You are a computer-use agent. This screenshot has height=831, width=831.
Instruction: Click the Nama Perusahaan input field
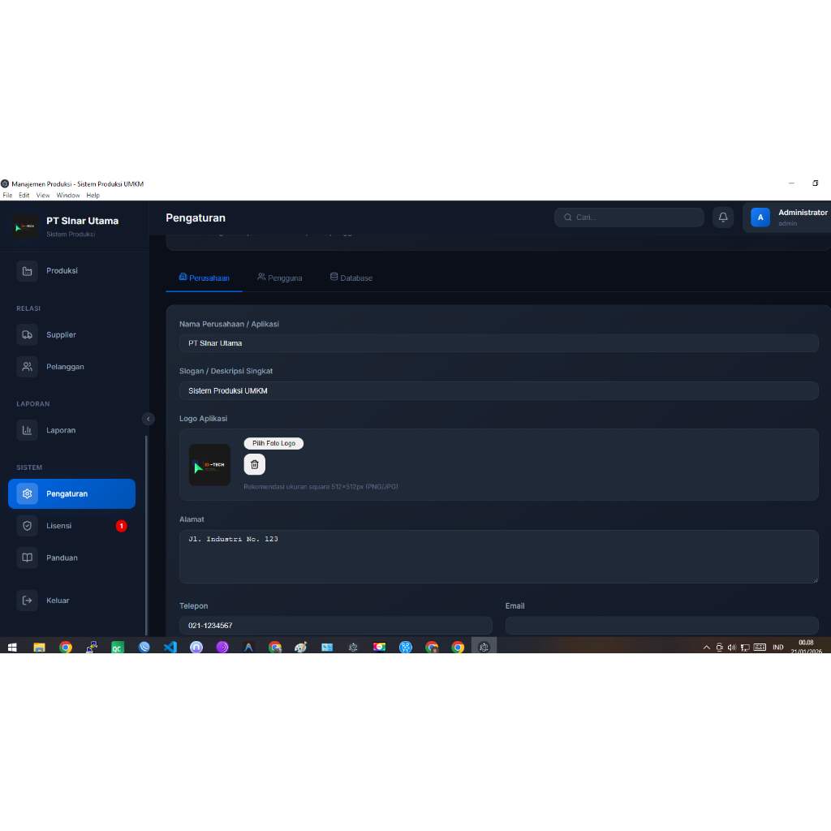tap(499, 343)
